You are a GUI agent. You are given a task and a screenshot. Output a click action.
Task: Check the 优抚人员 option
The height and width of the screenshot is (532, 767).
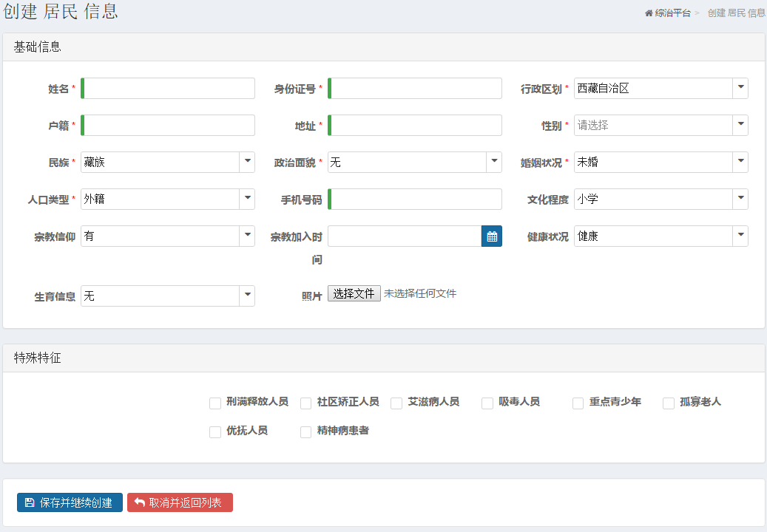point(215,432)
